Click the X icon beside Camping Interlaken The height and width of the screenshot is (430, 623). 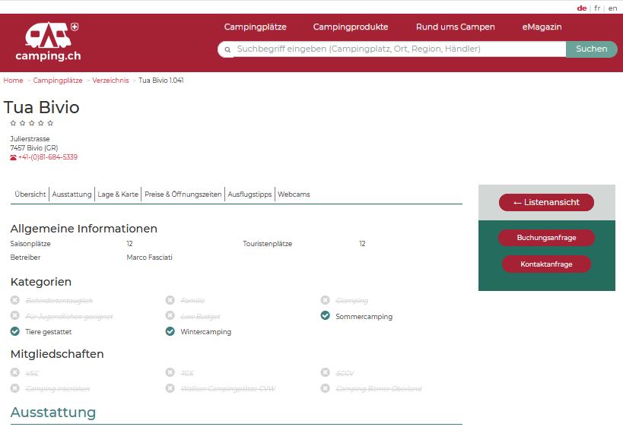pyautogui.click(x=15, y=388)
